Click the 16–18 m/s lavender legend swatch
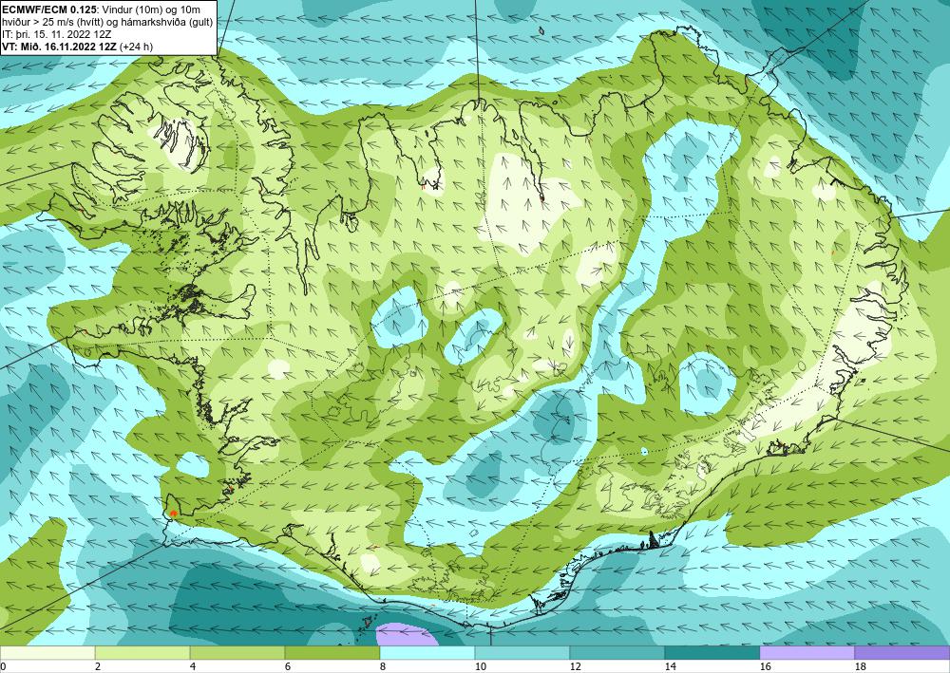The height and width of the screenshot is (673, 950). coord(807,653)
